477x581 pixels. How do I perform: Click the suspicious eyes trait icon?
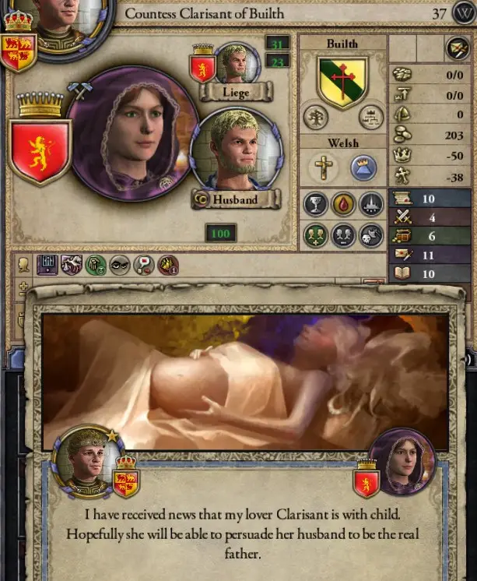pos(120,265)
